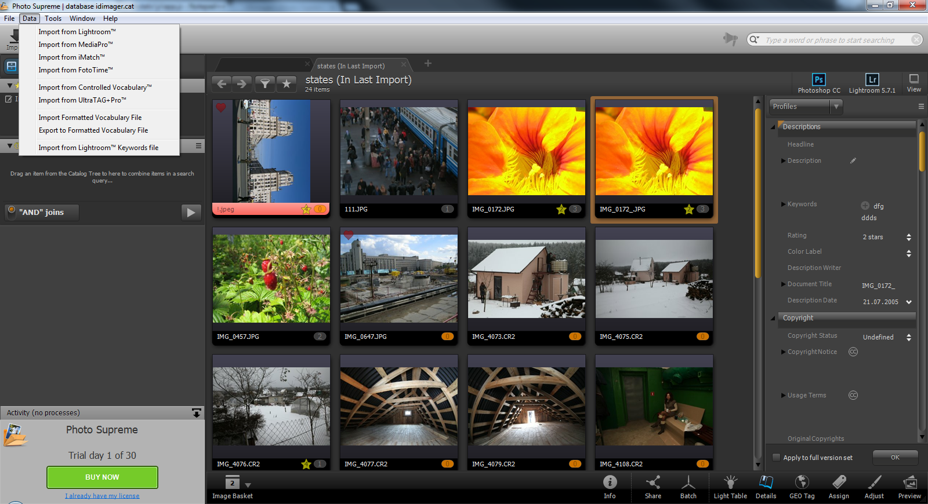Viewport: 928px width, 504px height.
Task: Toggle the "AND" joins radio button
Action: [12, 211]
